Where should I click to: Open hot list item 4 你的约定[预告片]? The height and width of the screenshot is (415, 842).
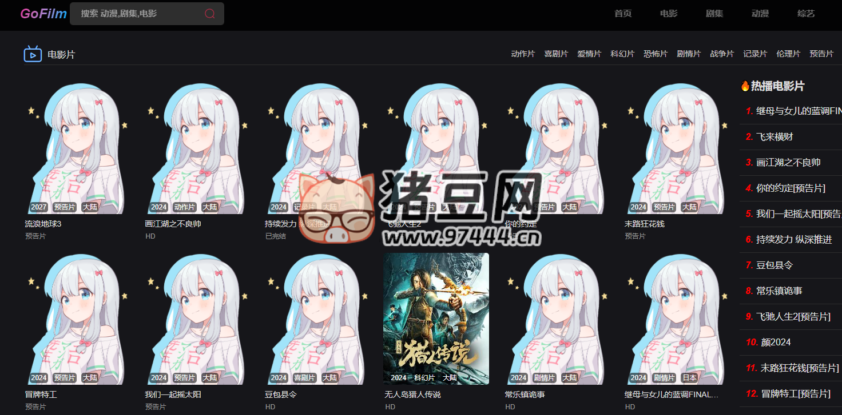[x=791, y=188]
